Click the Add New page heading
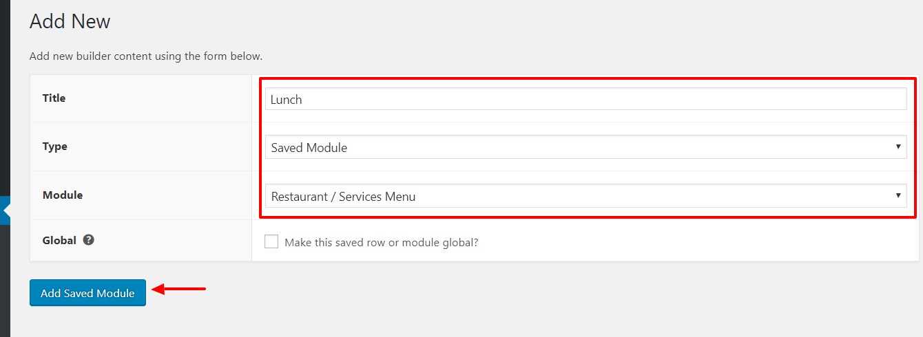Viewport: 923px width, 337px height. tap(70, 21)
